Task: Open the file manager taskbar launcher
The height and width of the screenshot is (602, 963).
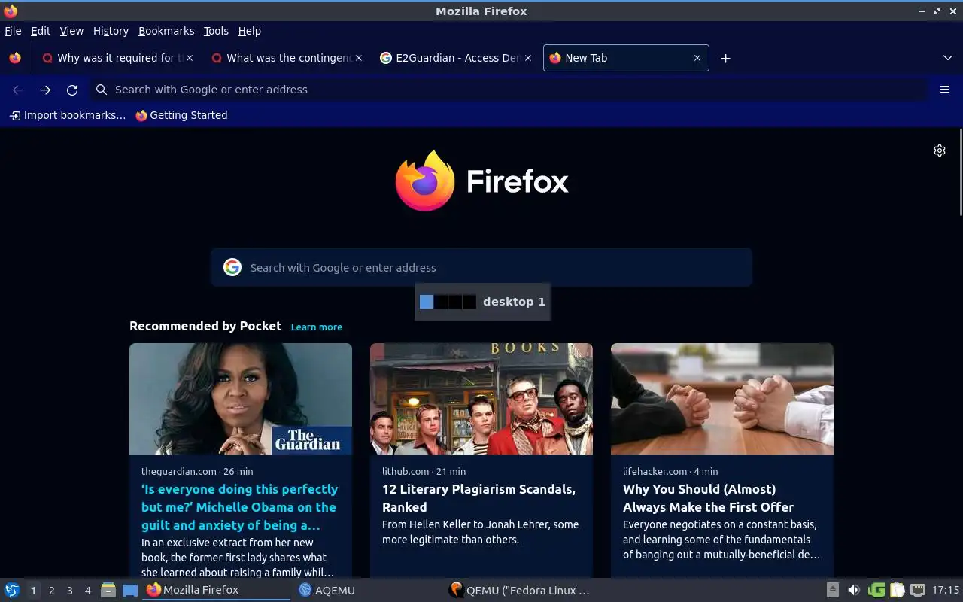Action: 108,590
